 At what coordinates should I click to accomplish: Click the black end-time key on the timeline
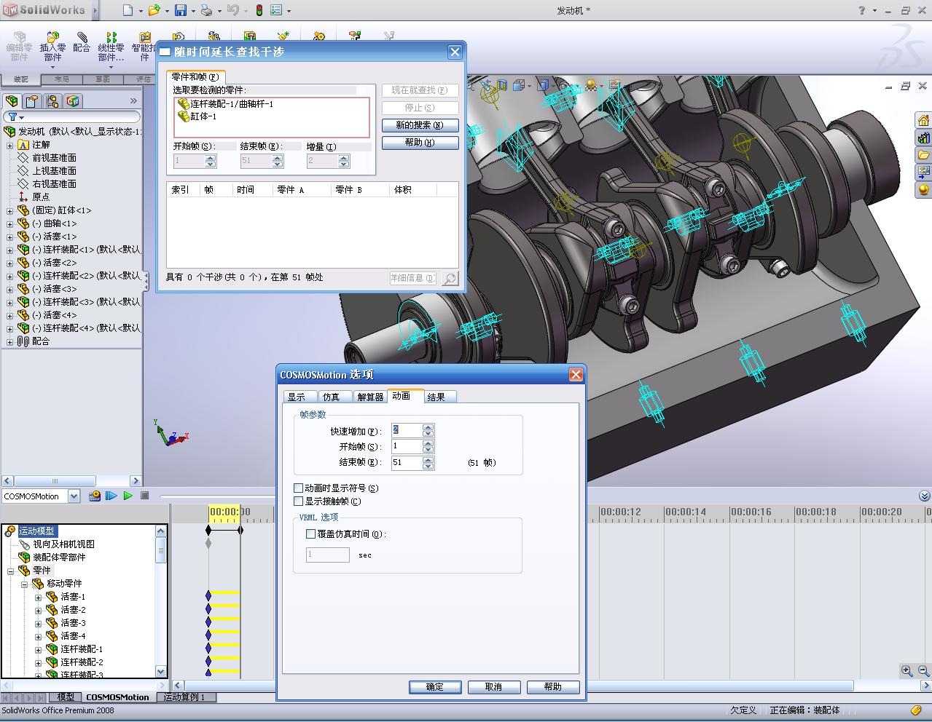(x=240, y=530)
